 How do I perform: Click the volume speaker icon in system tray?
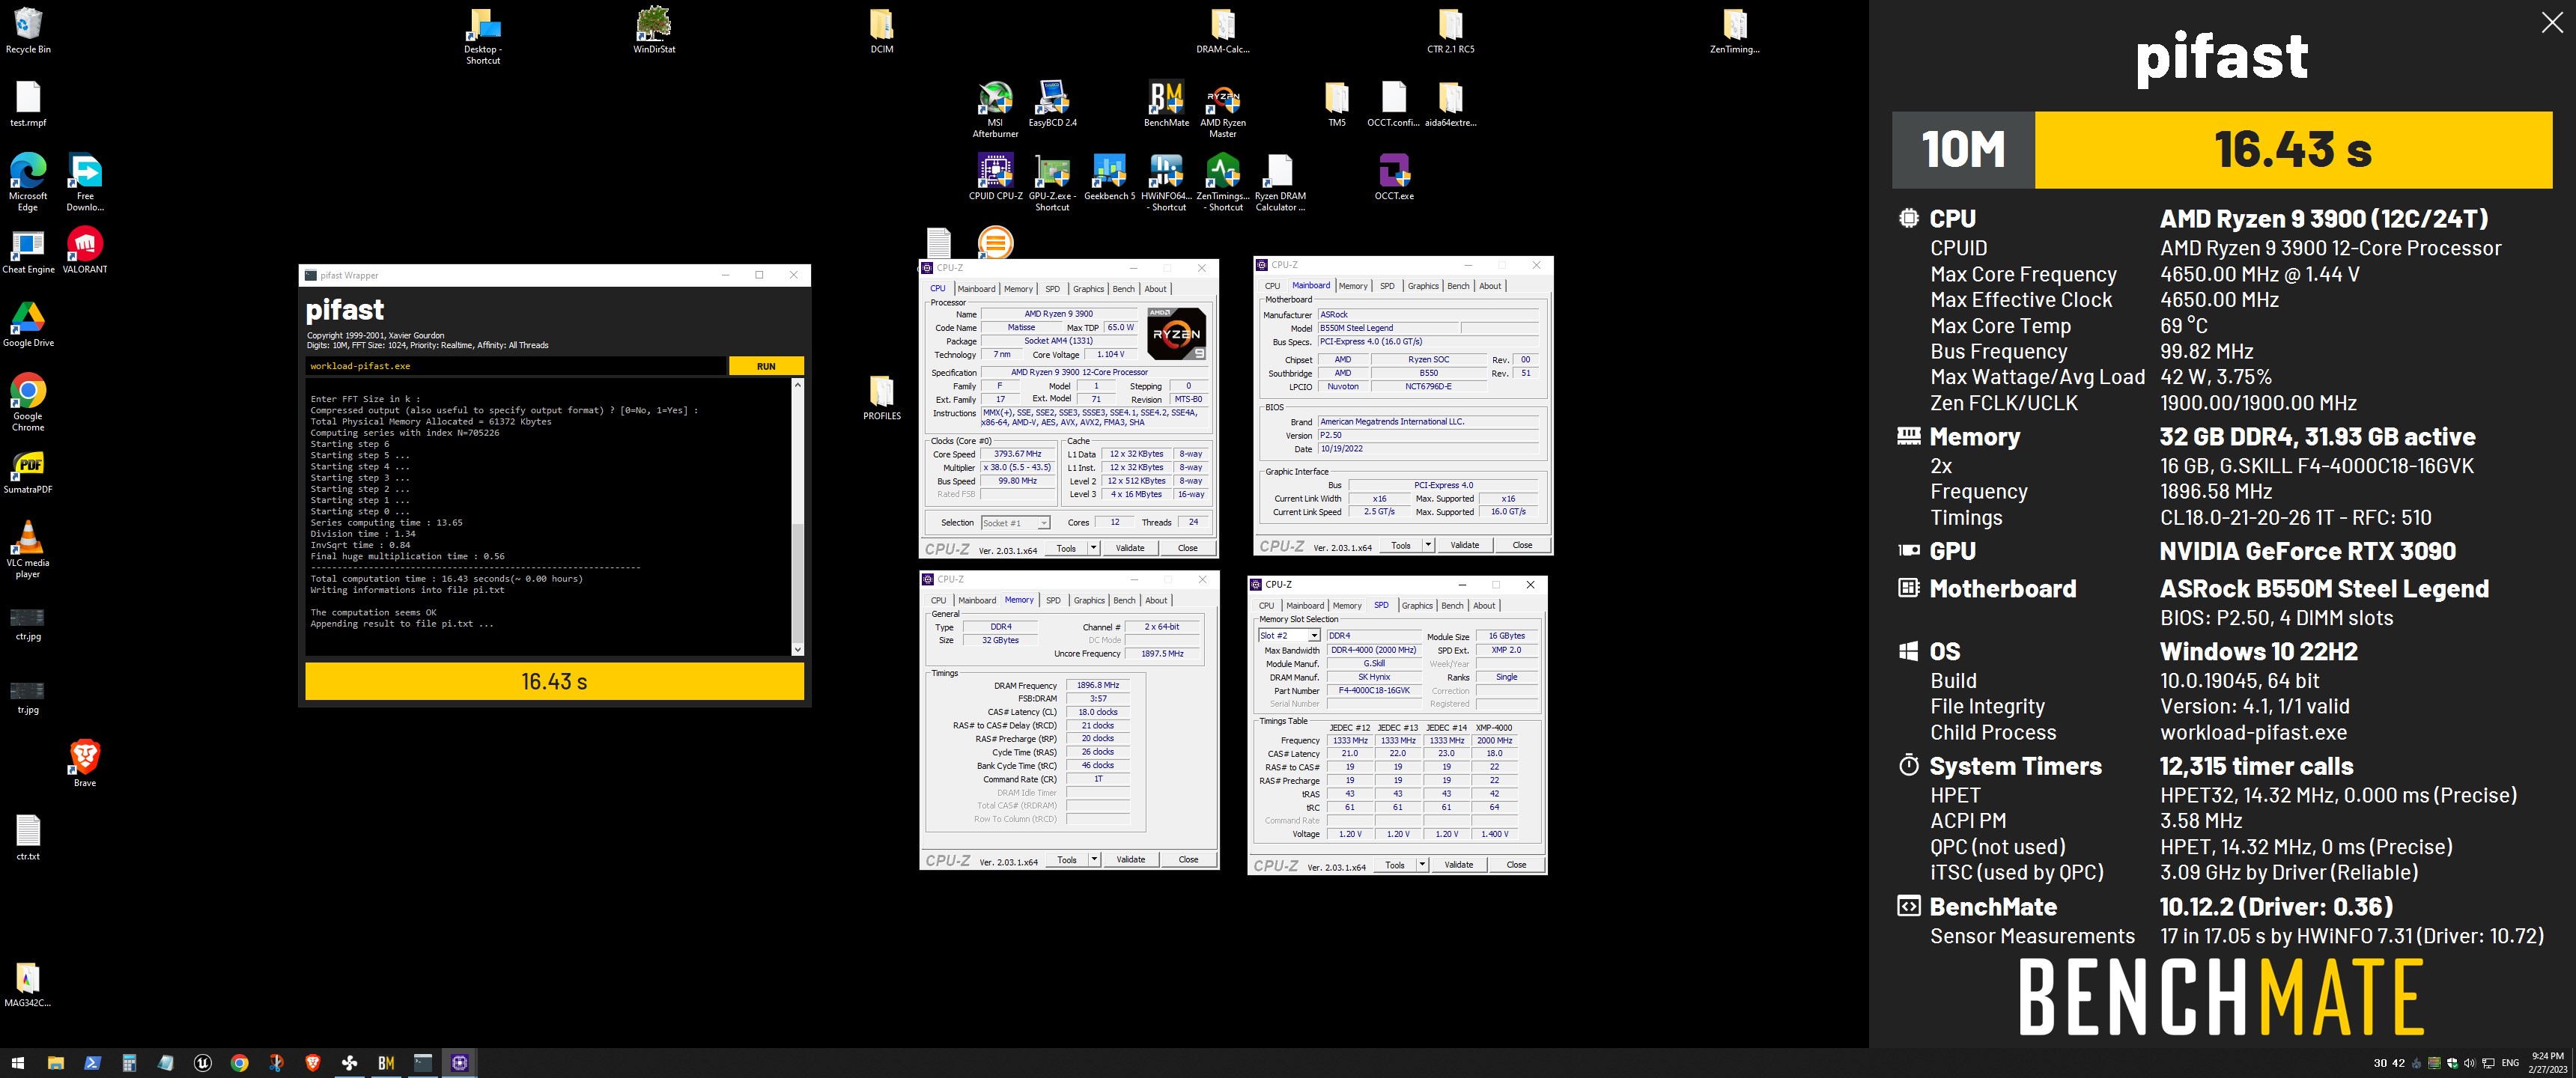coord(2468,1063)
